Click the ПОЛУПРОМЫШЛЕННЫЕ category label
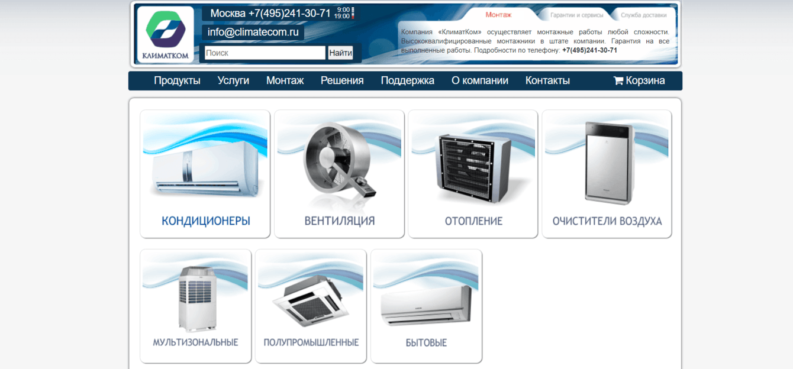 coord(311,342)
